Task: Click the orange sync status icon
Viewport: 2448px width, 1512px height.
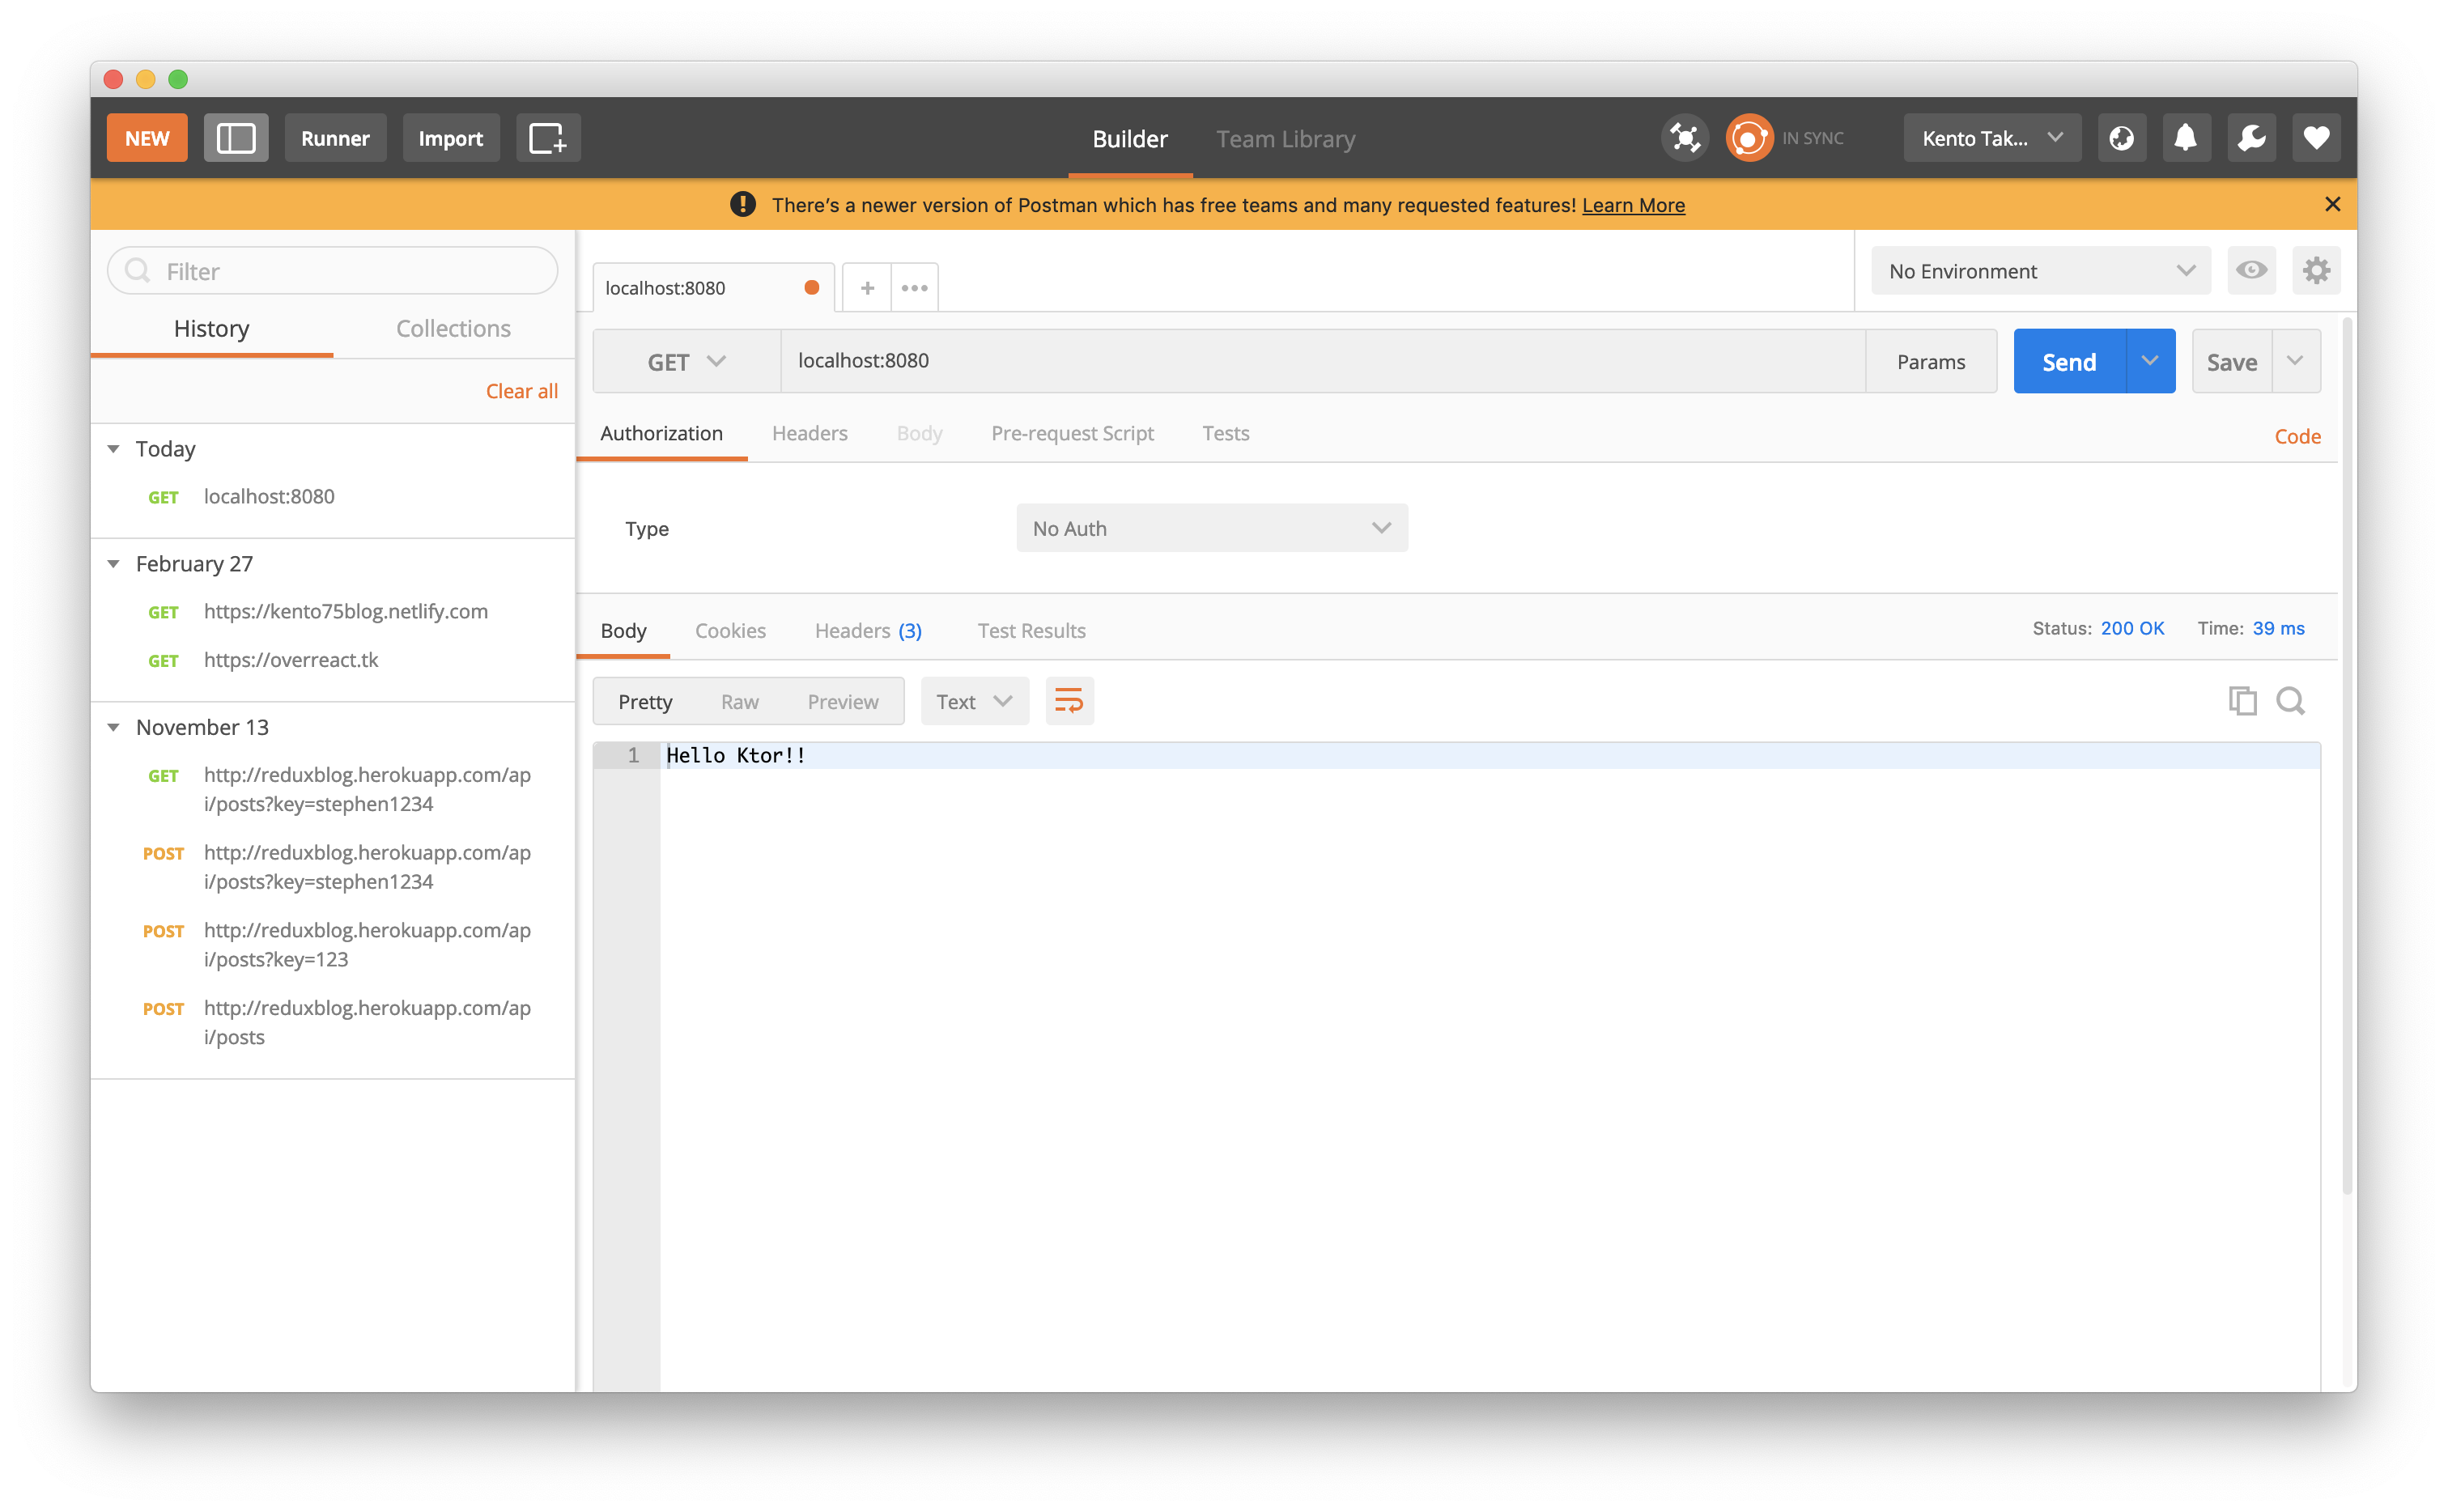Action: pos(1749,138)
